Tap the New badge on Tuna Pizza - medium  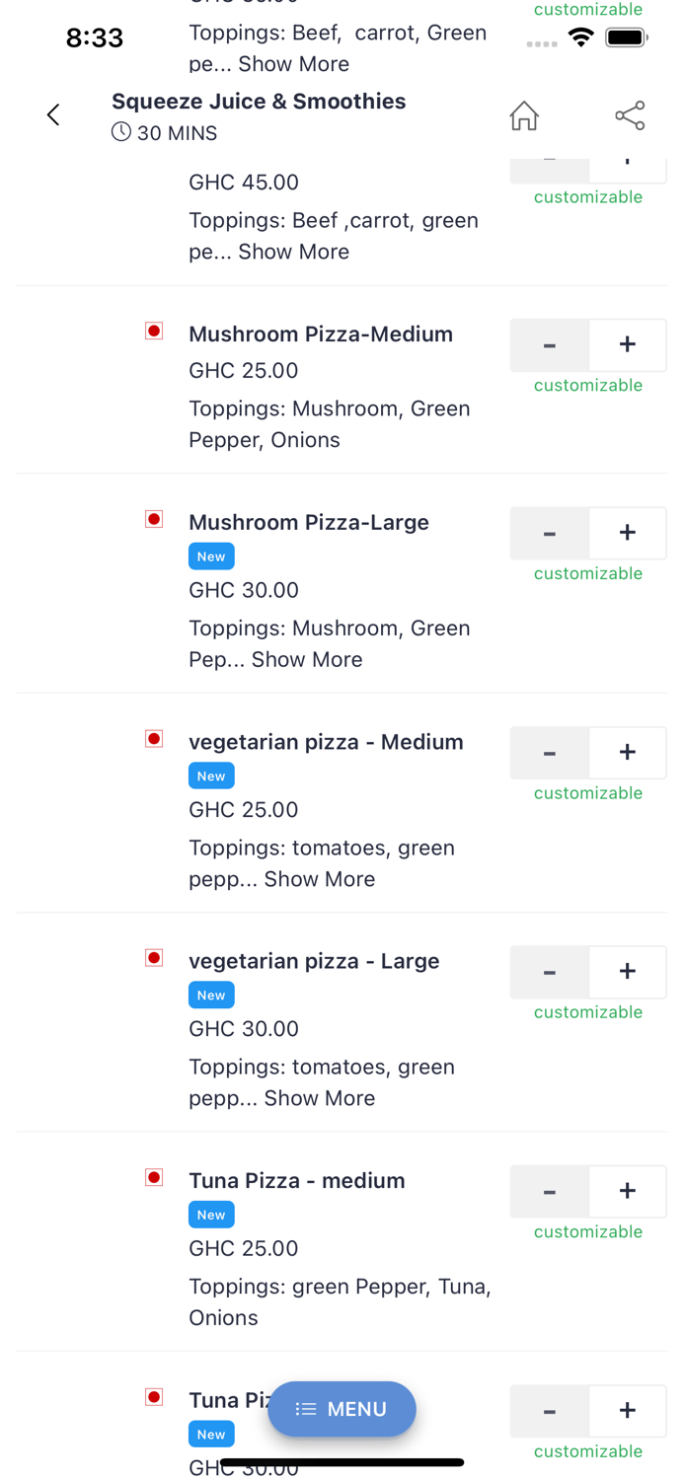point(211,1215)
